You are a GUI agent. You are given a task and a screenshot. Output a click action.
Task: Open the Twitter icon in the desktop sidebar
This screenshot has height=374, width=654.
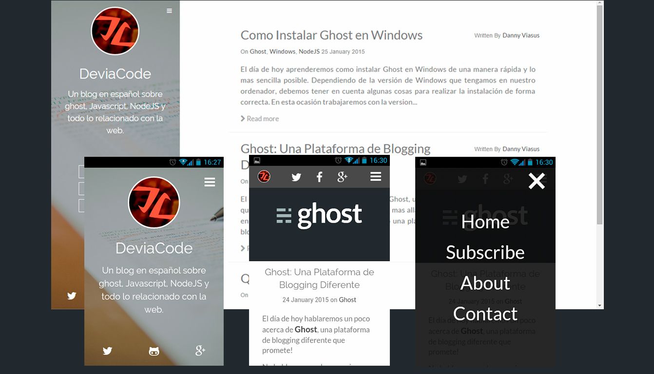point(72,296)
